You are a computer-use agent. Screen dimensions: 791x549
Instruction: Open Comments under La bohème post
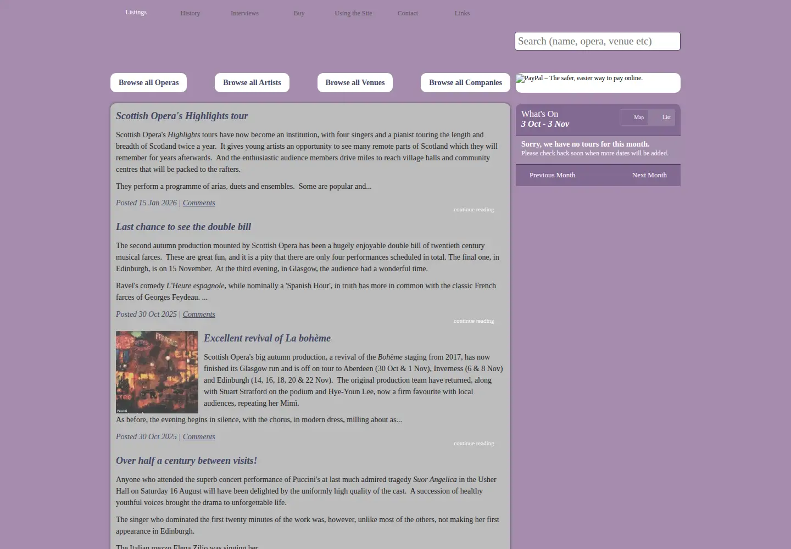[x=199, y=436]
